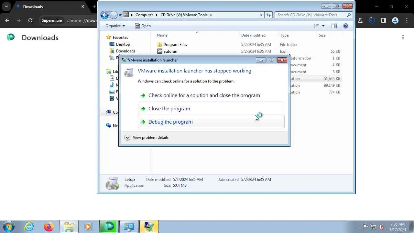Click the browser address bar

click(82, 20)
